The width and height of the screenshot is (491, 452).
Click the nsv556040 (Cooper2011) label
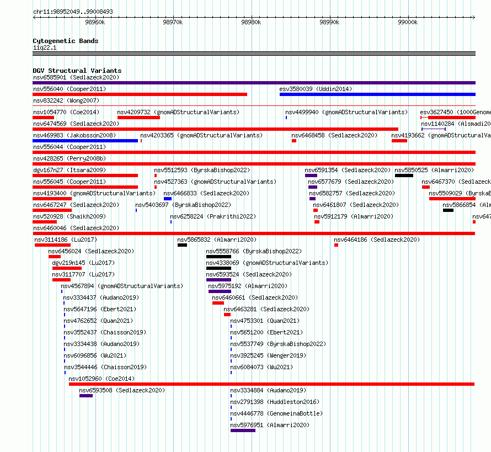(70, 89)
